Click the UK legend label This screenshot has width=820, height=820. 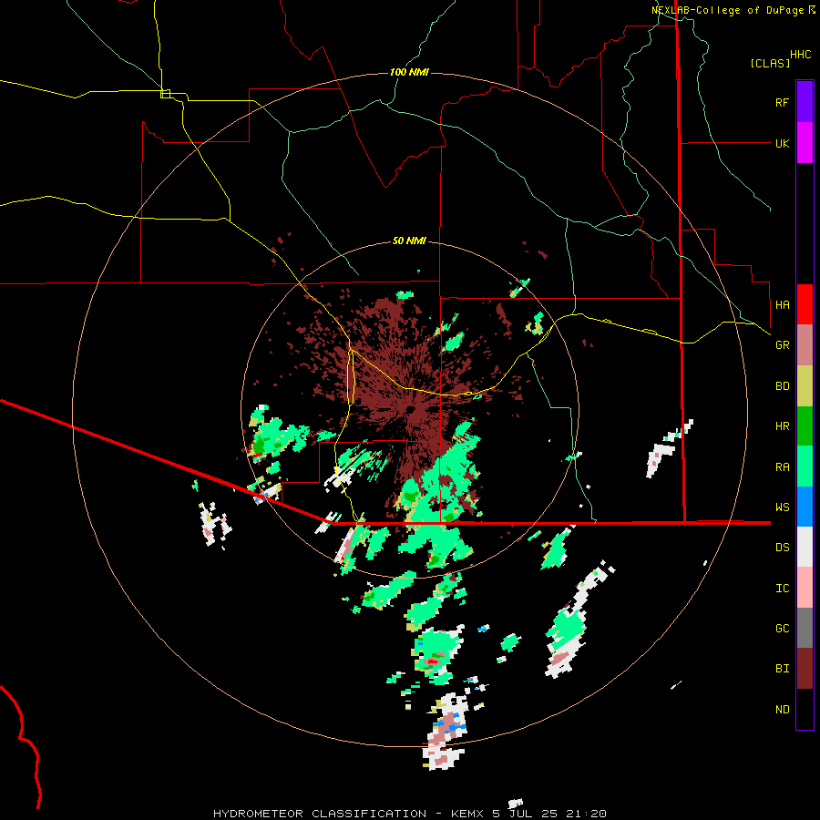click(782, 143)
